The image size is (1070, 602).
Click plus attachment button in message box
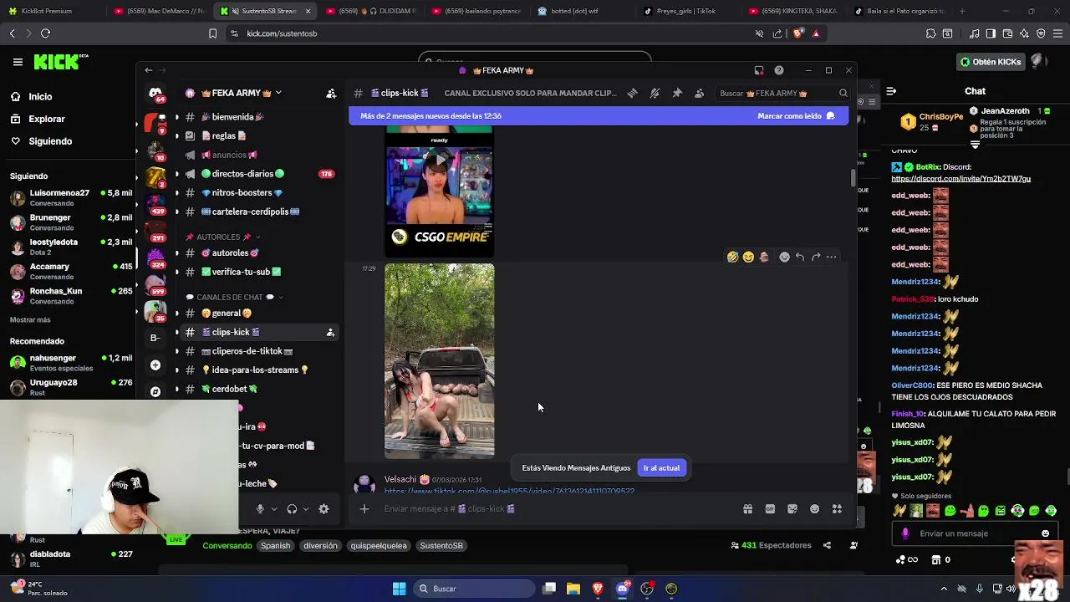(x=364, y=508)
